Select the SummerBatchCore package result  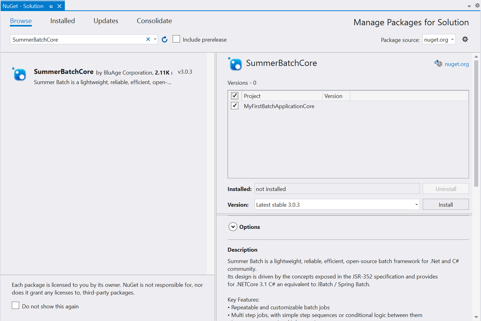(103, 76)
